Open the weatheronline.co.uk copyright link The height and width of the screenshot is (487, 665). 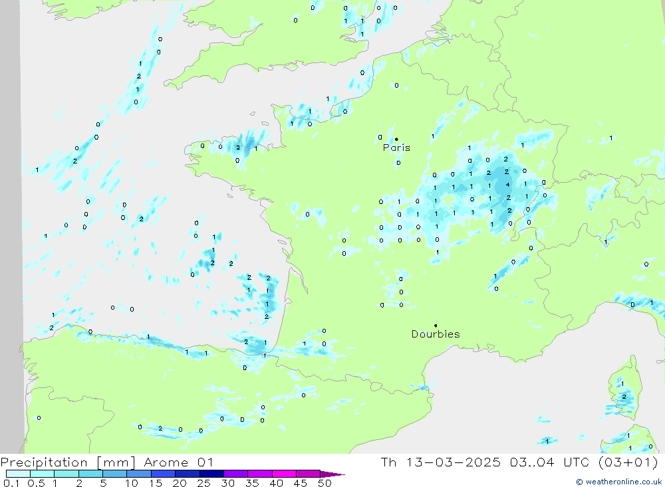click(618, 482)
